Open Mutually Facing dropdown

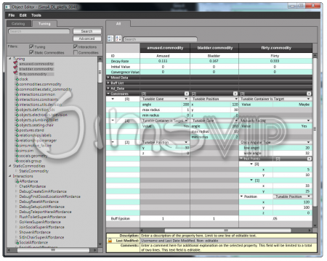(309, 120)
